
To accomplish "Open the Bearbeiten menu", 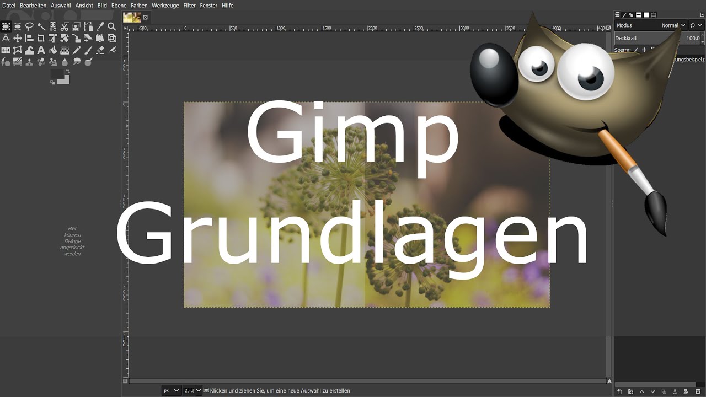I will pyautogui.click(x=33, y=6).
